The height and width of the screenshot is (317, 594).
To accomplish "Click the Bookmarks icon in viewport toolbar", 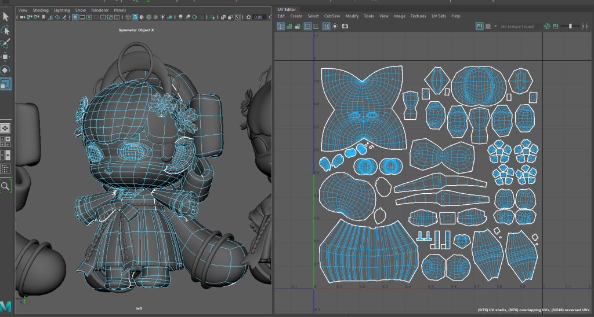I will (x=43, y=17).
